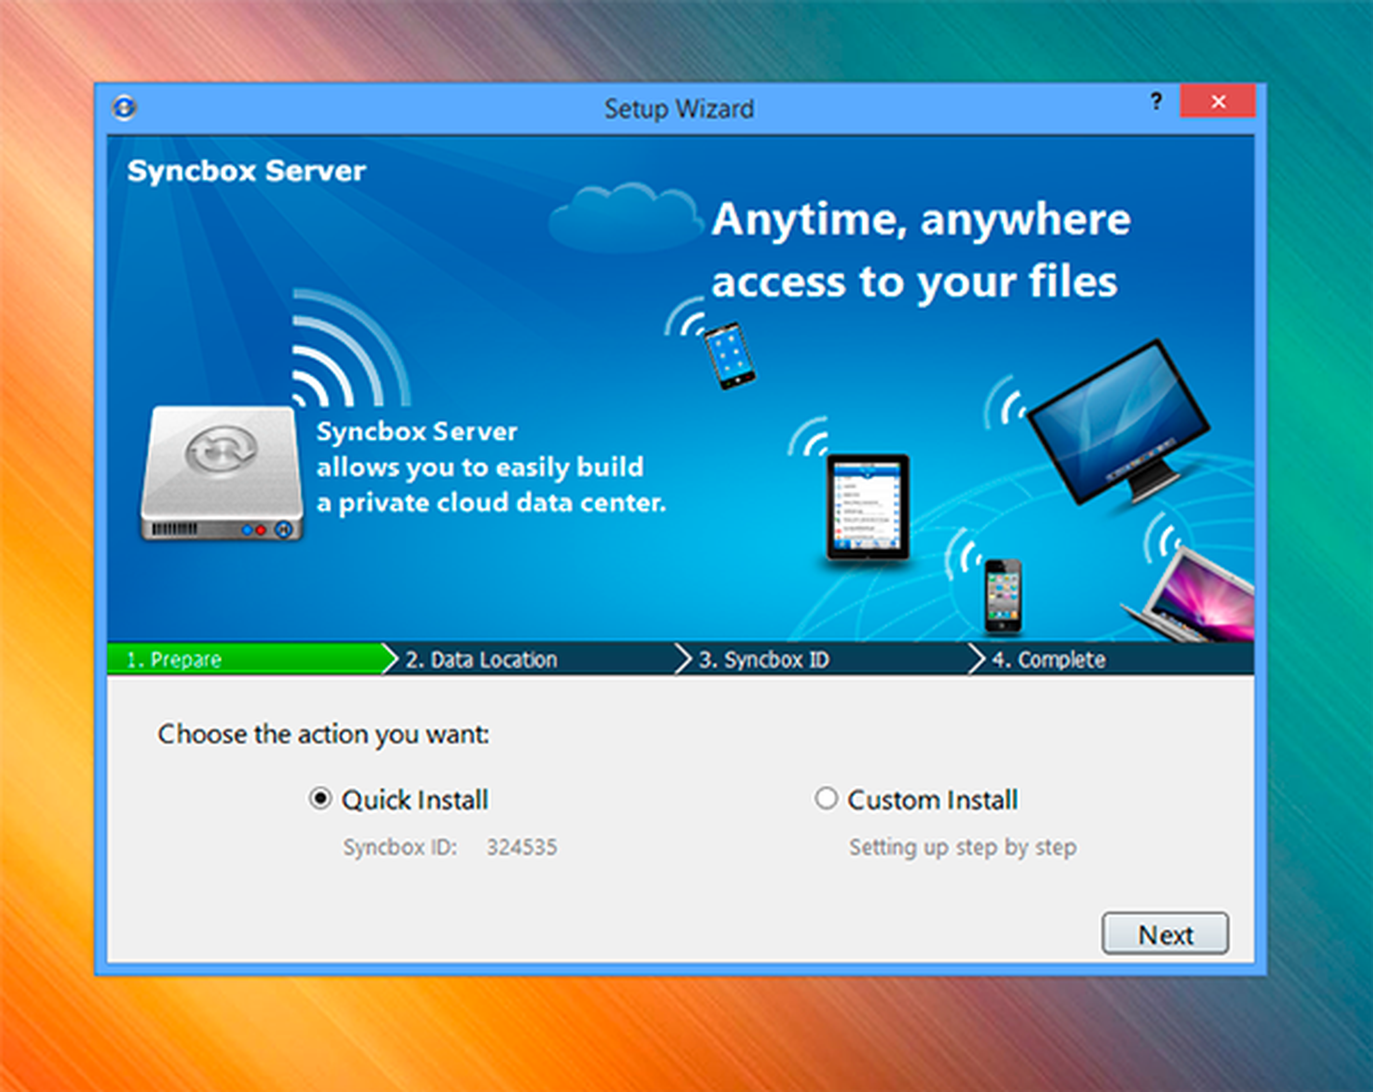Click the iPad tablet illustration
1373x1092 pixels.
pos(868,507)
